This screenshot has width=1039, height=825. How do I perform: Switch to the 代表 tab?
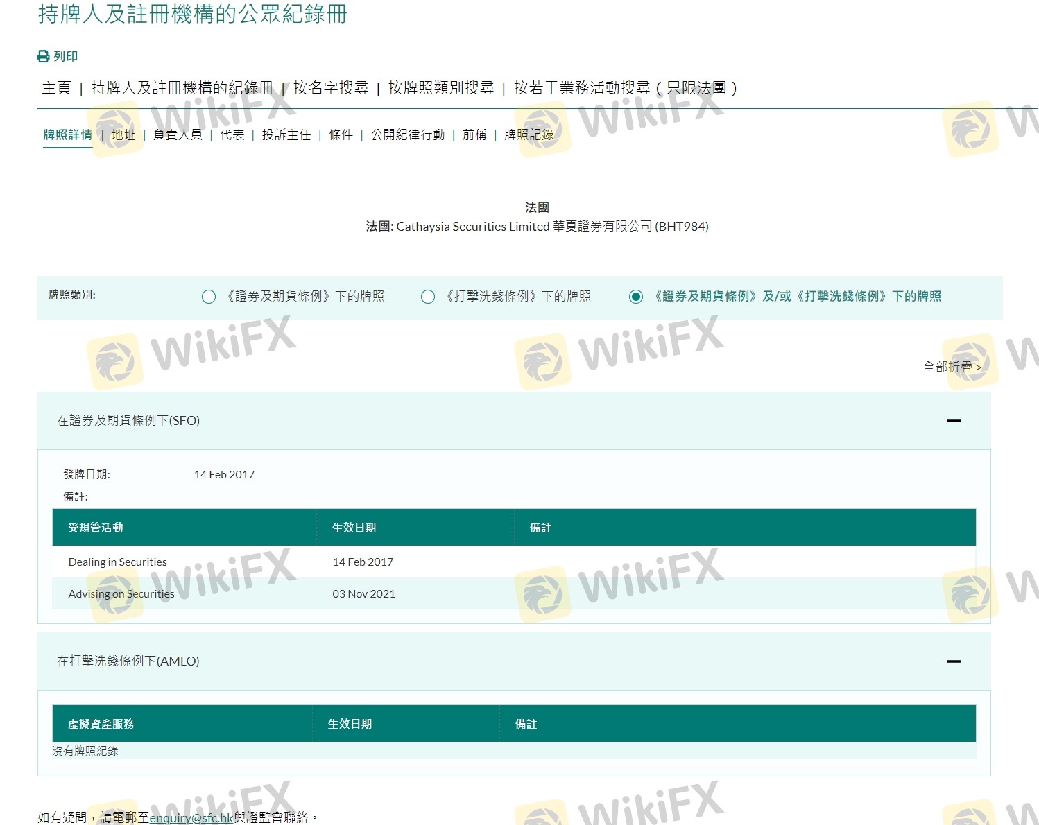(232, 134)
